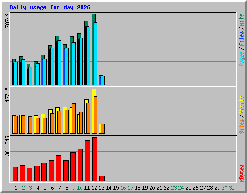Click the yellow Visits bar top for day 12
This screenshot has height=193, width=247.
[94, 93]
